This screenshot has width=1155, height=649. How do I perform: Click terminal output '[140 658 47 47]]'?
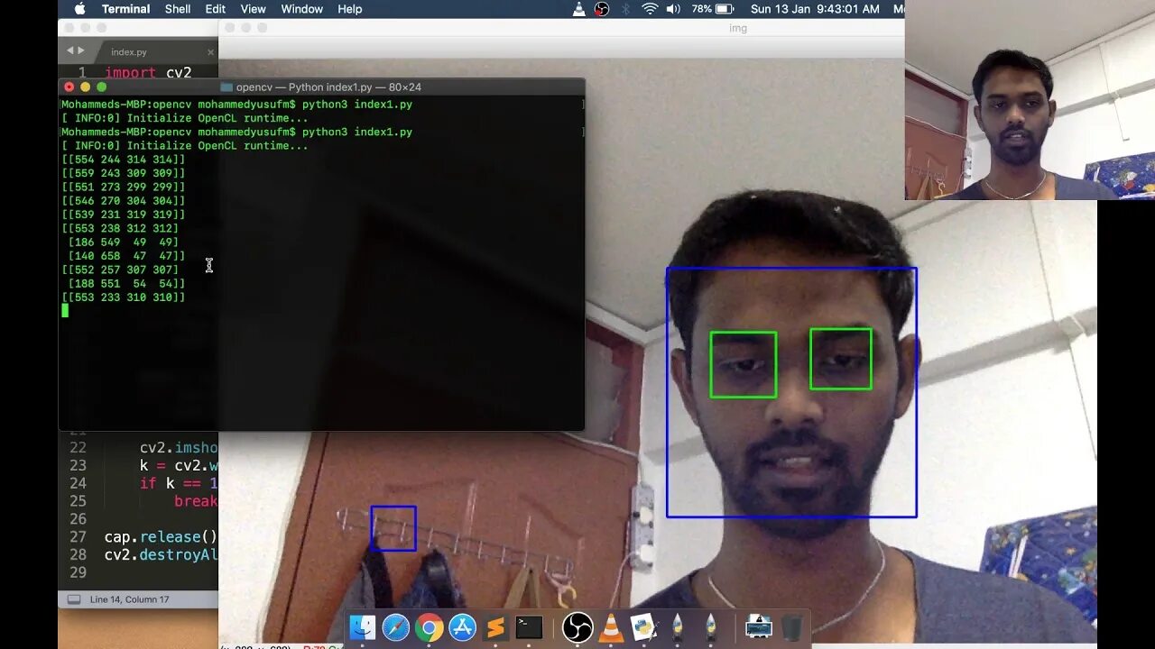pyautogui.click(x=126, y=256)
